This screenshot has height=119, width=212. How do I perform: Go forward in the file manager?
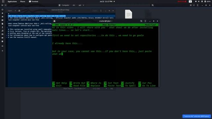coord(6,5)
